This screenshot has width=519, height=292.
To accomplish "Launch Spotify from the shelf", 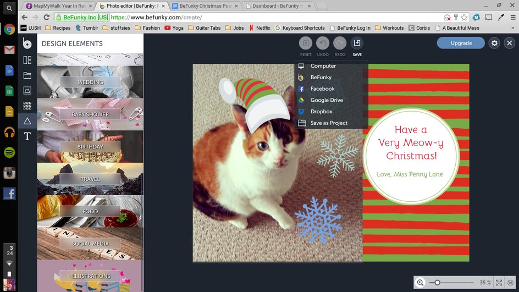I will point(9,153).
